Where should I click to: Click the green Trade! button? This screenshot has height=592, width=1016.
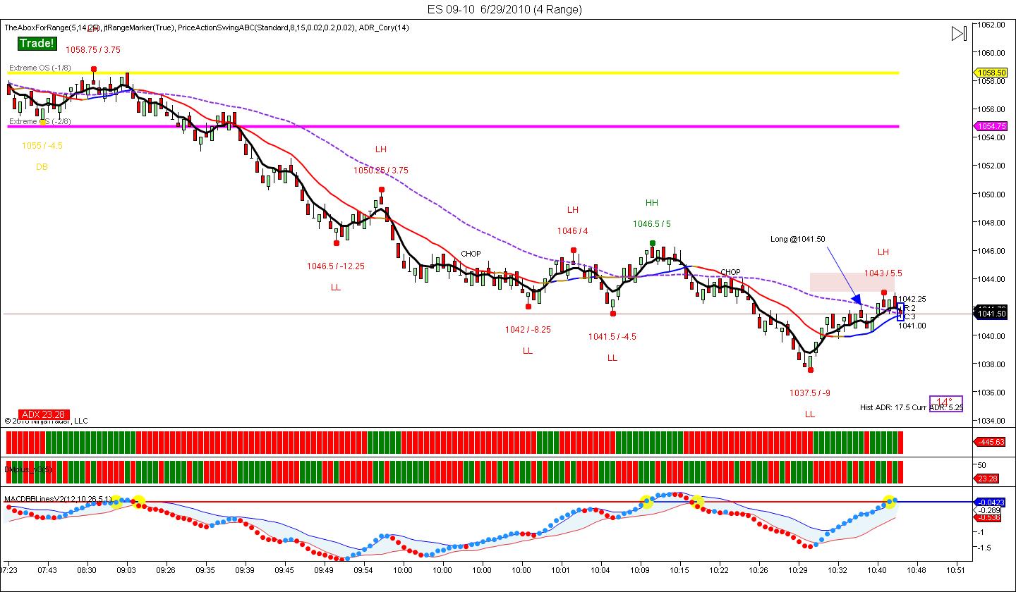coord(37,44)
